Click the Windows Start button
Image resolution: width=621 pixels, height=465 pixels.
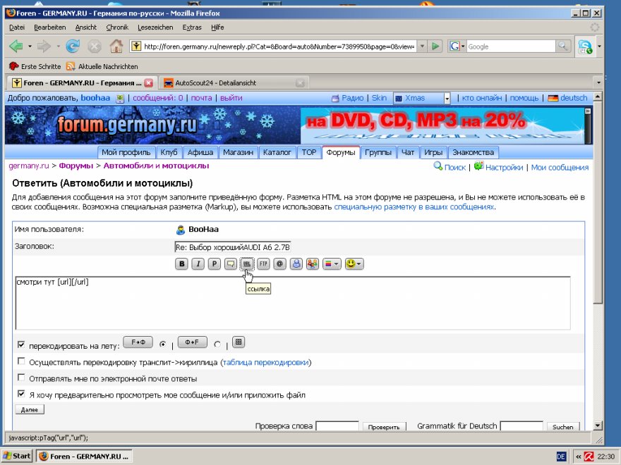click(17, 457)
